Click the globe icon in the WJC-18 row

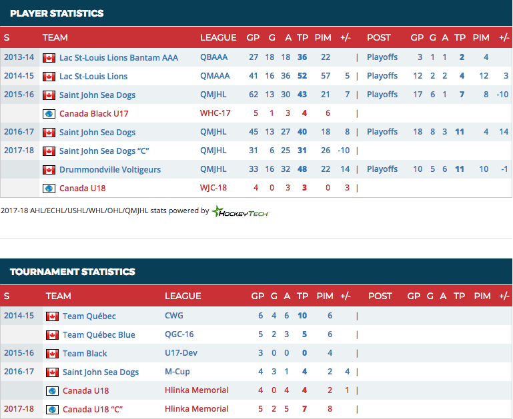pyautogui.click(x=49, y=189)
